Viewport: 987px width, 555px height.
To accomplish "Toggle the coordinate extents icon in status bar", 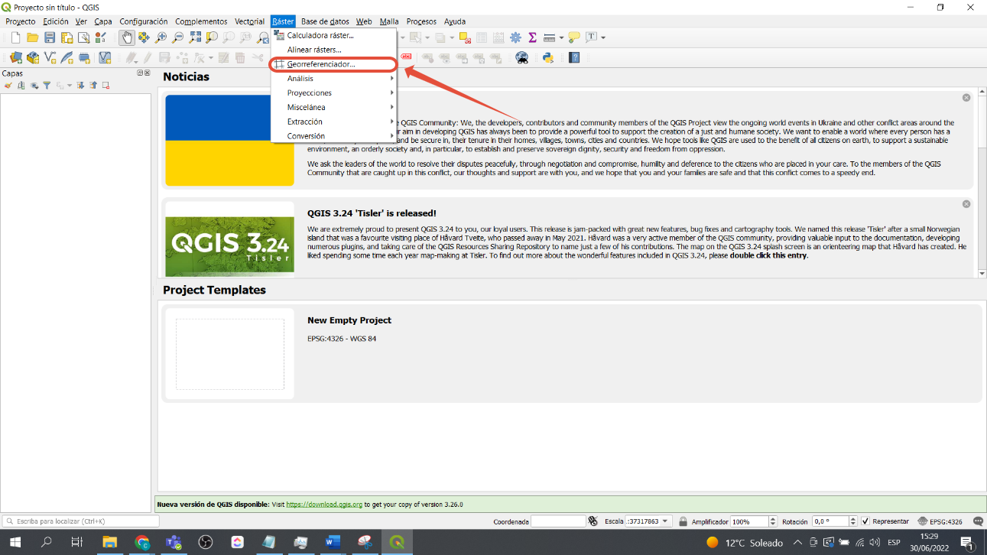I will pyautogui.click(x=593, y=521).
